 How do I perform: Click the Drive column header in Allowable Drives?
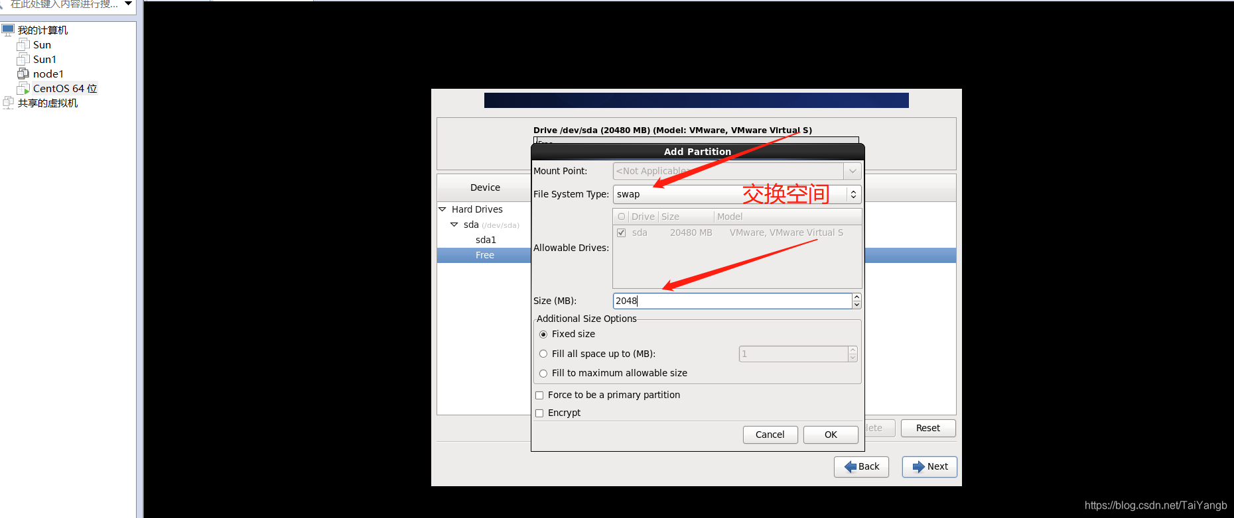click(x=643, y=217)
